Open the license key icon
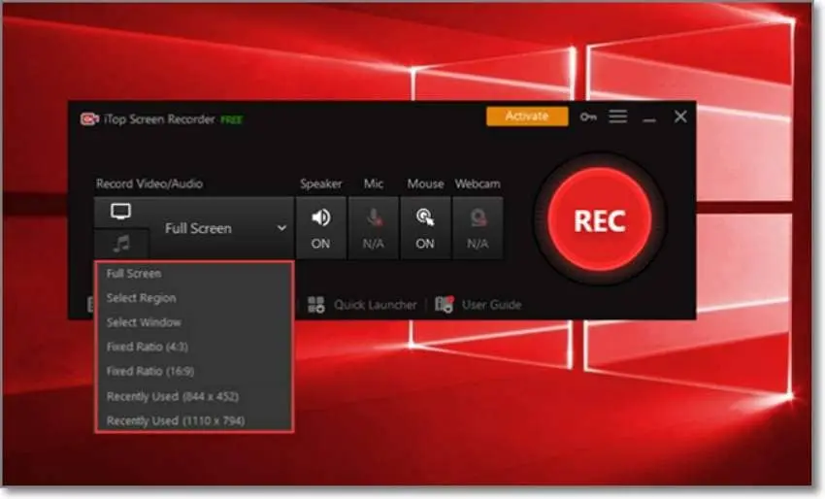This screenshot has height=499, width=825. pos(588,116)
